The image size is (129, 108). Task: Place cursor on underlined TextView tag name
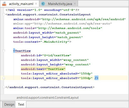pos(23,51)
